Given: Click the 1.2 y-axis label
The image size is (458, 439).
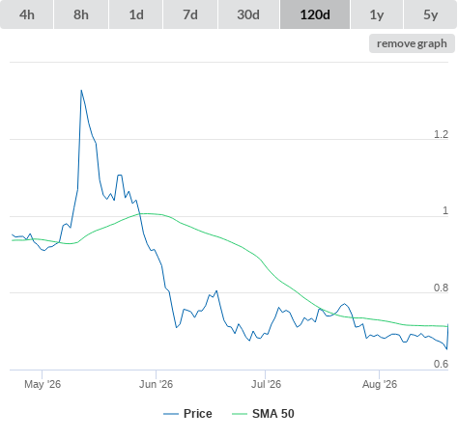Looking at the screenshot, I should tap(441, 134).
